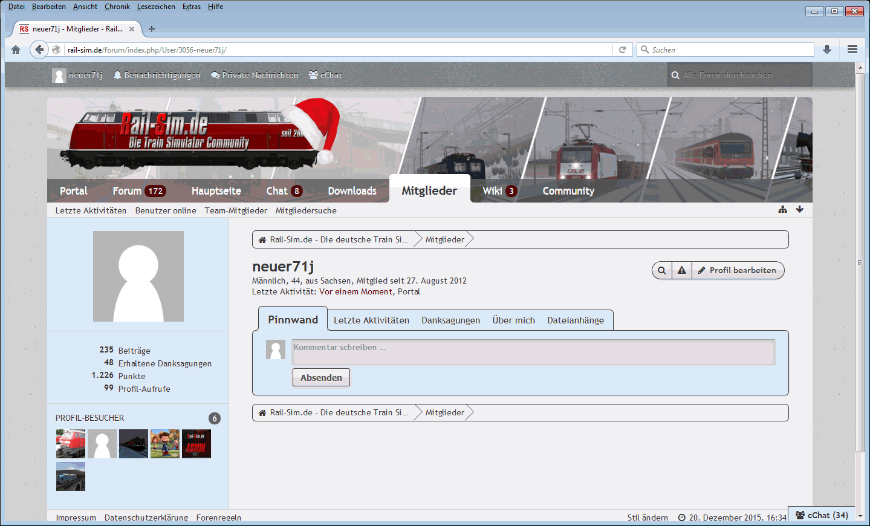This screenshot has height=526, width=870.
Task: Open the ADMIN visitor avatar
Action: (196, 444)
